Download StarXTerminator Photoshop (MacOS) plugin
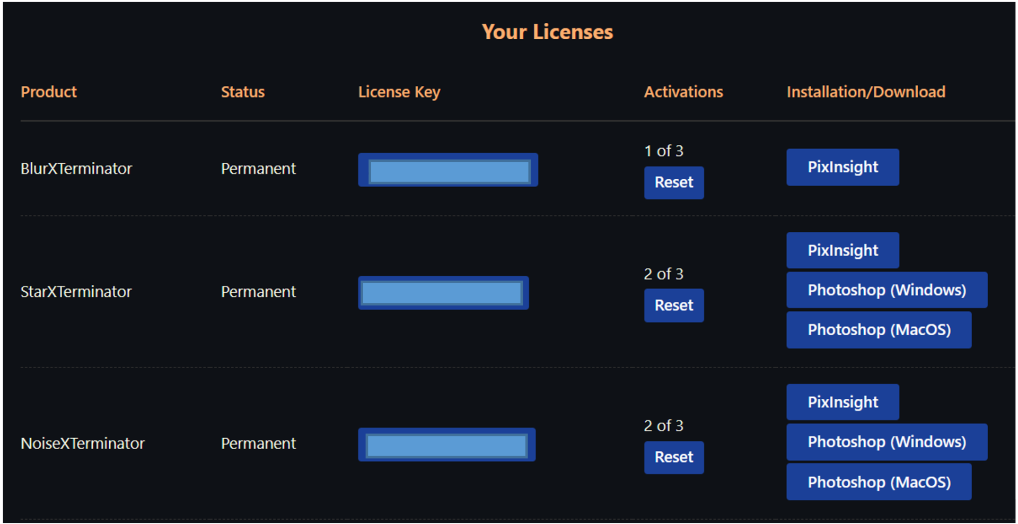Screen dimensions: 1018x524 879,330
